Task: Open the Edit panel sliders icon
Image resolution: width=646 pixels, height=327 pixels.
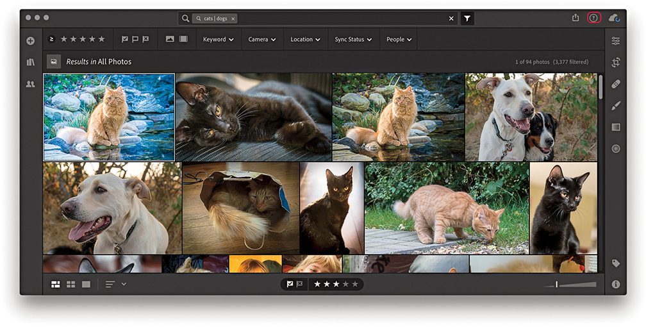Action: pos(615,40)
